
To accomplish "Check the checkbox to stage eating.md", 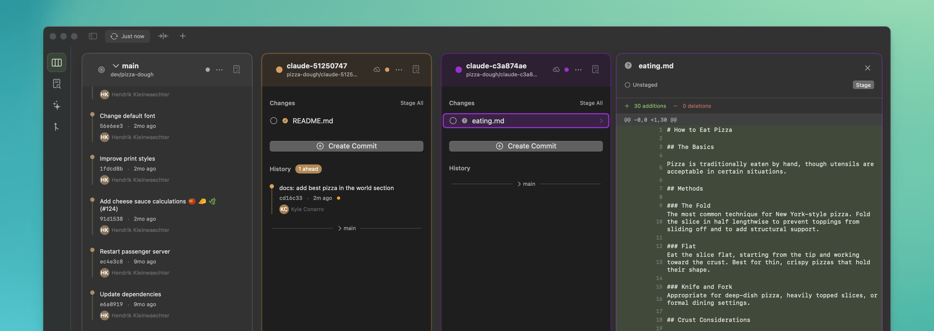I will click(453, 121).
